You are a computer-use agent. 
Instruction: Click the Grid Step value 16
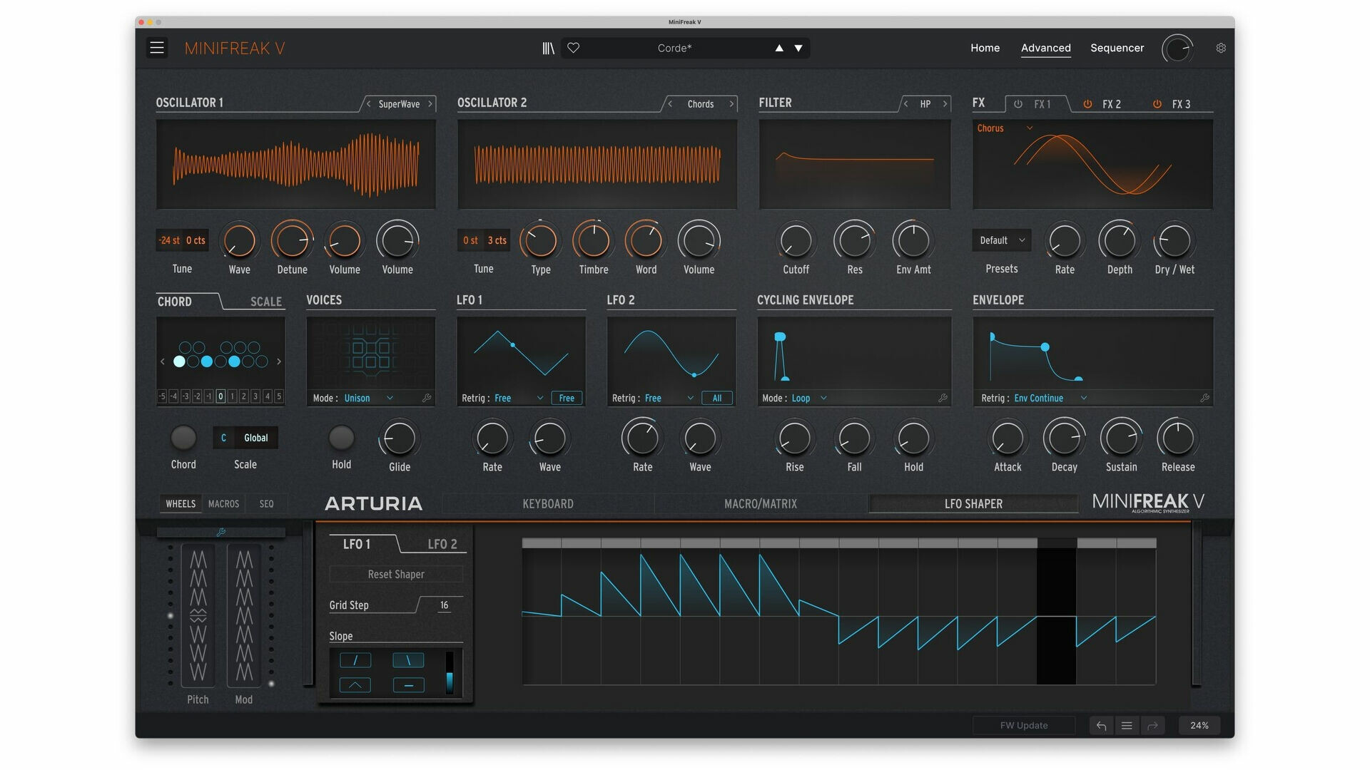click(x=444, y=605)
